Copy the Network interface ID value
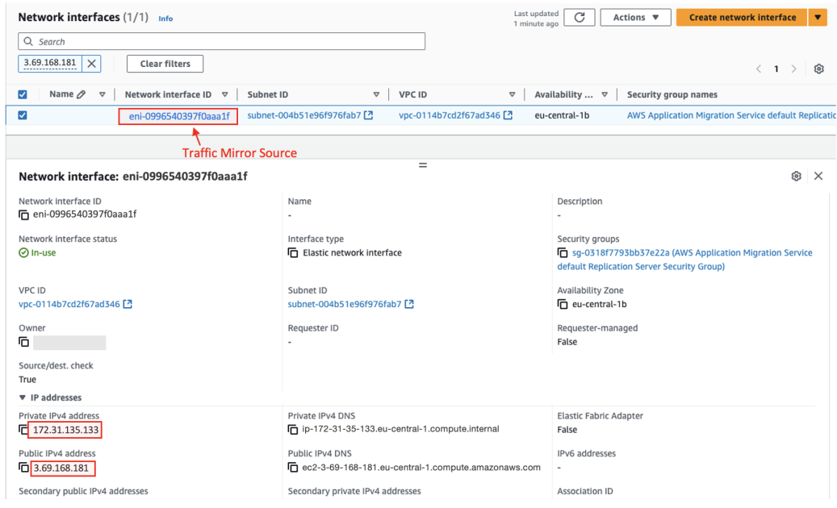 click(x=23, y=214)
